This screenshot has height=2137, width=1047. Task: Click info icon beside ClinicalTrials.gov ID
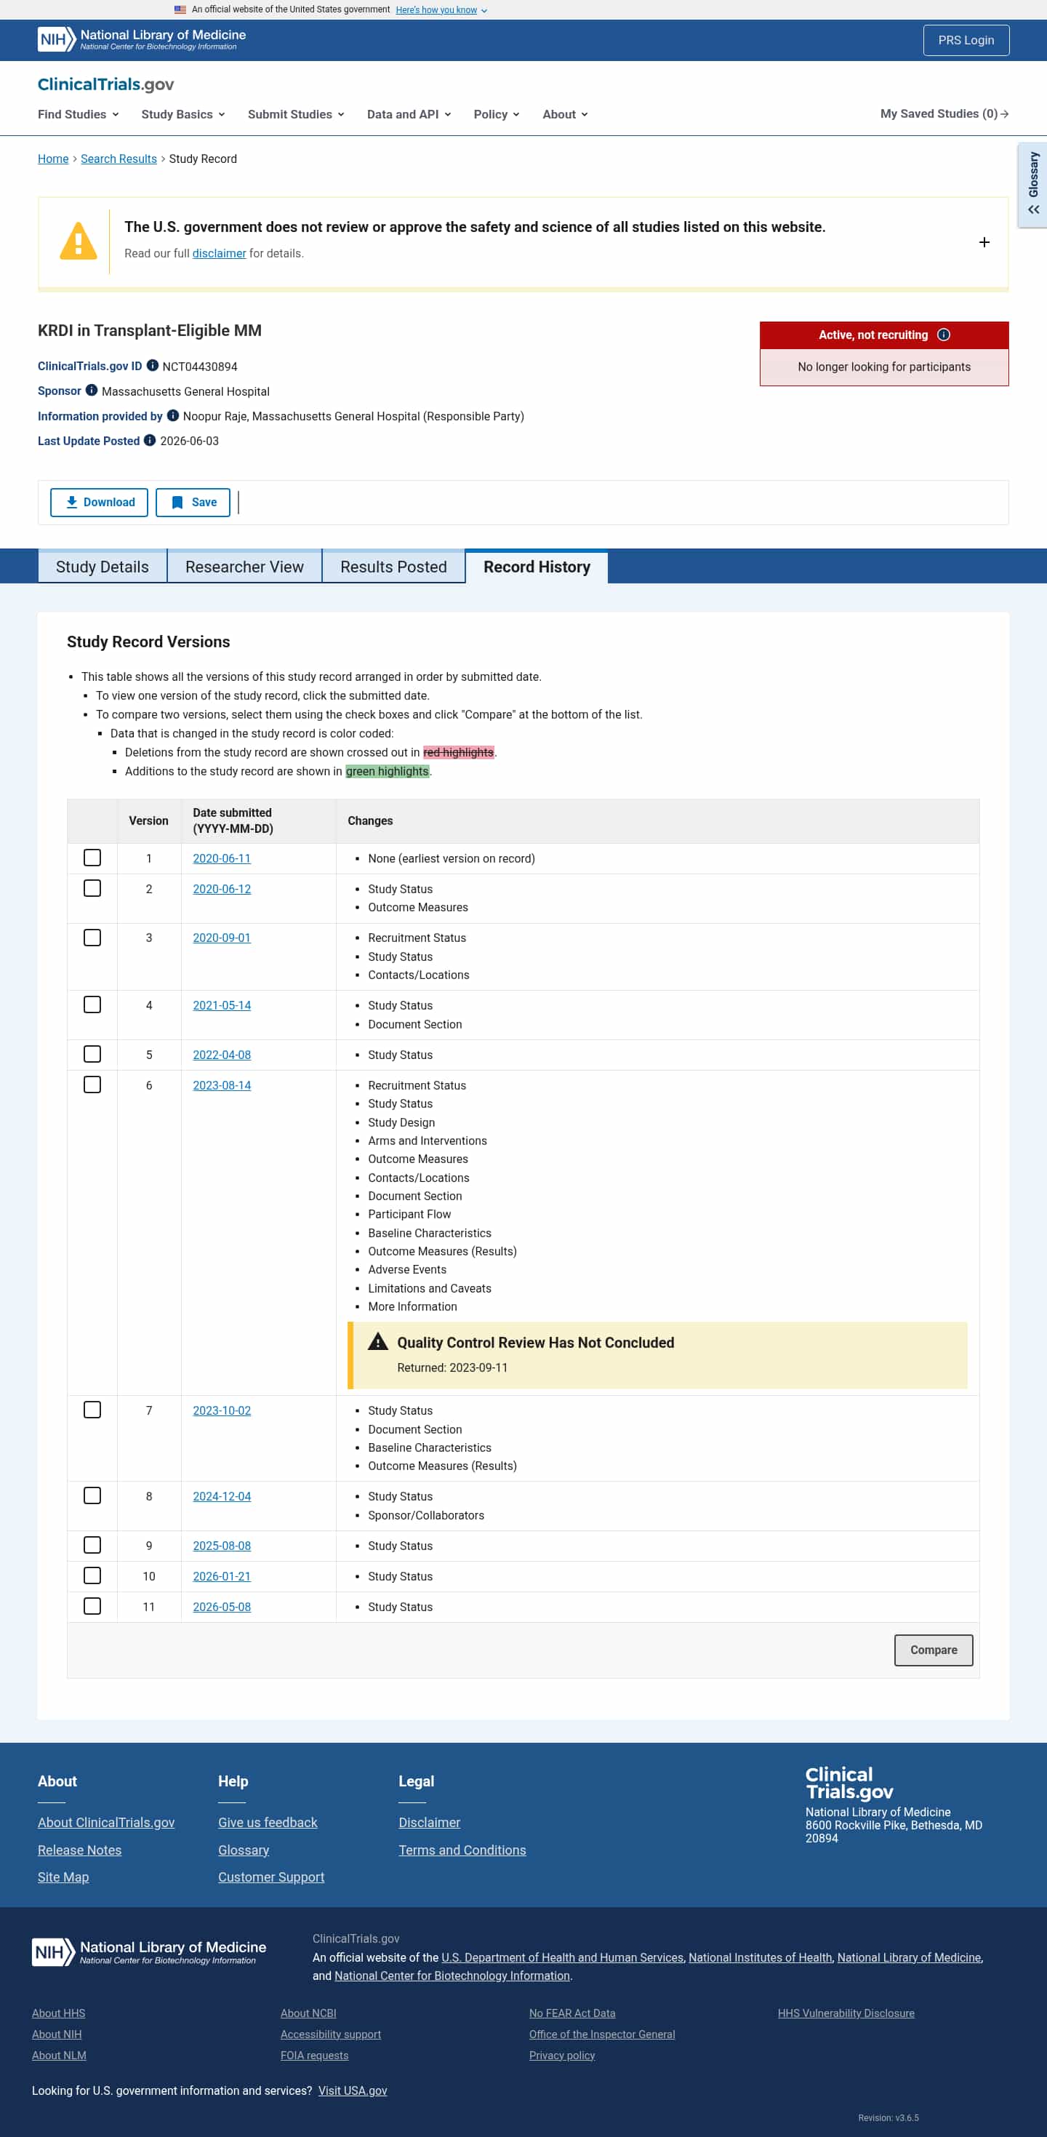pos(153,366)
